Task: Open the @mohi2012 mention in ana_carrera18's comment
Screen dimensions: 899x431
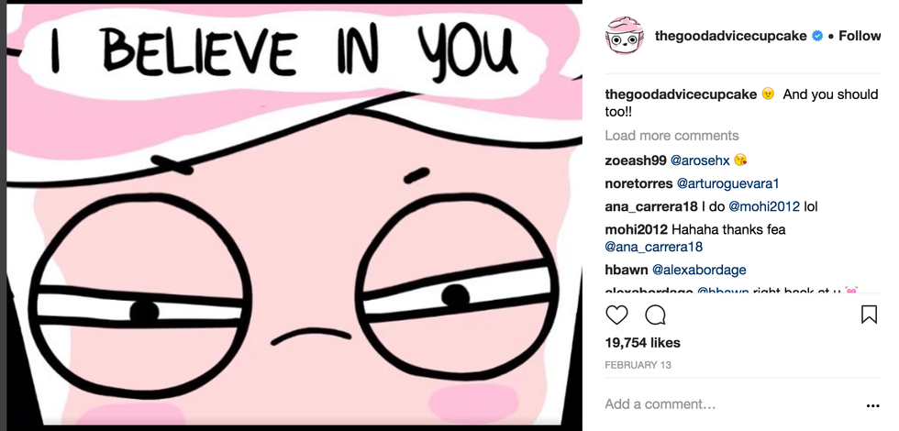Action: pos(764,206)
